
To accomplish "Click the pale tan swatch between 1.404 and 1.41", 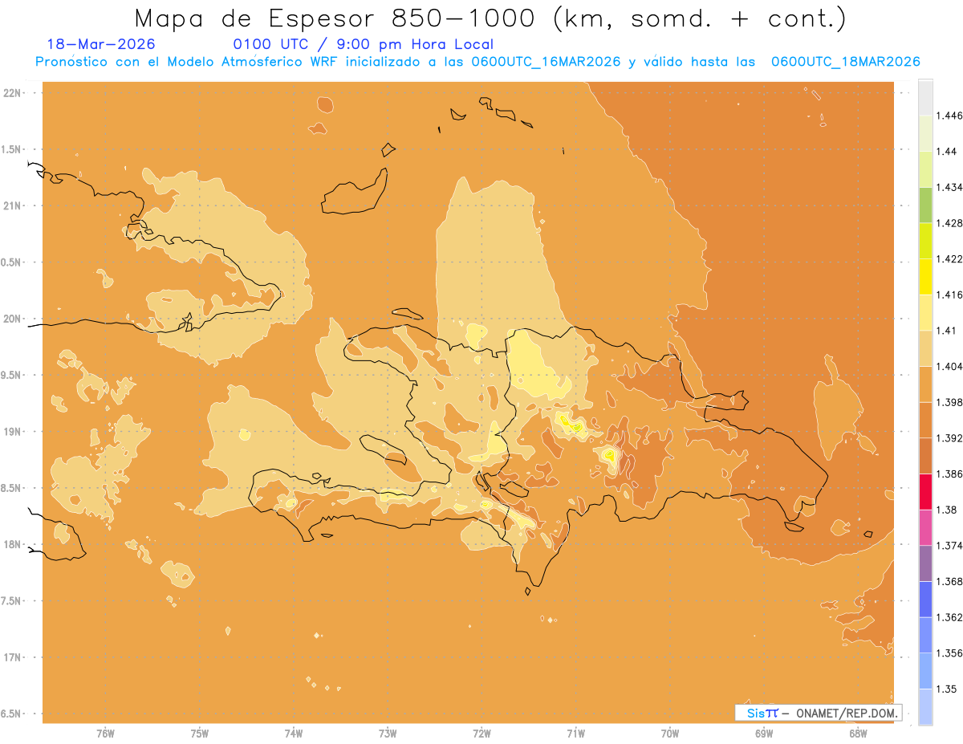I will click(x=925, y=348).
